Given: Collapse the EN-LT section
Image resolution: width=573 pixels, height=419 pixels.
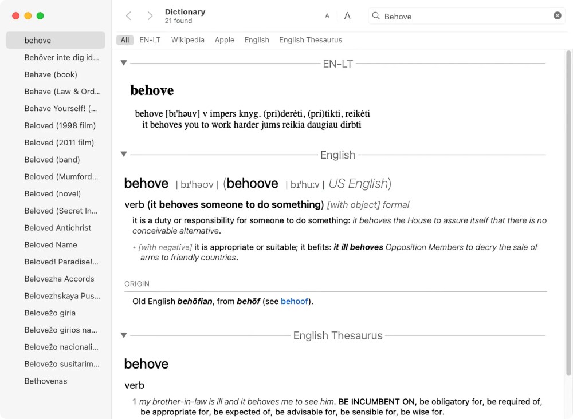Looking at the screenshot, I should click(124, 63).
